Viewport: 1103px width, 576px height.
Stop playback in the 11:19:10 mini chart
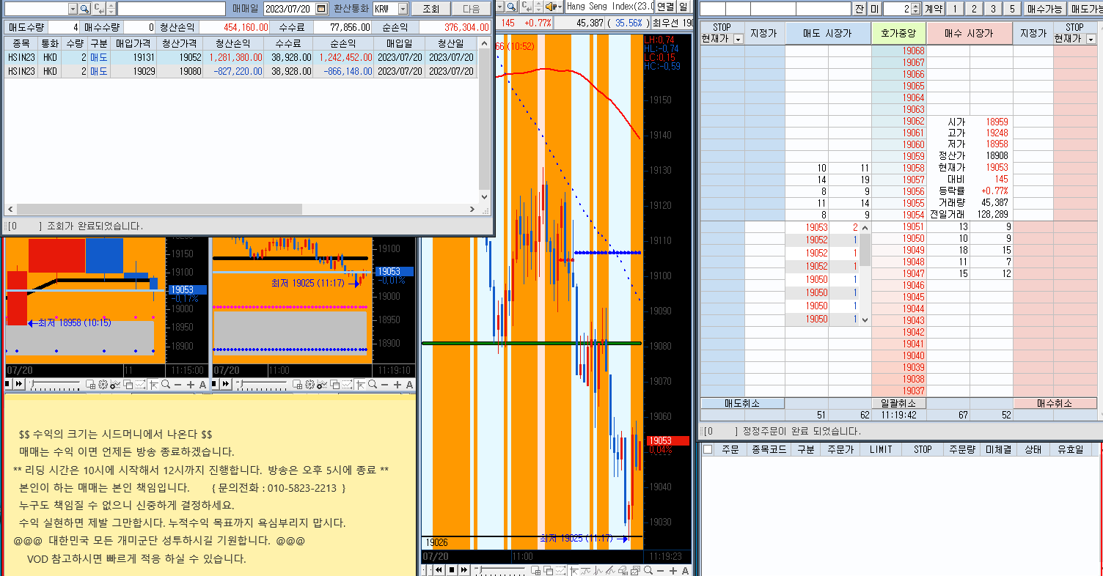214,384
